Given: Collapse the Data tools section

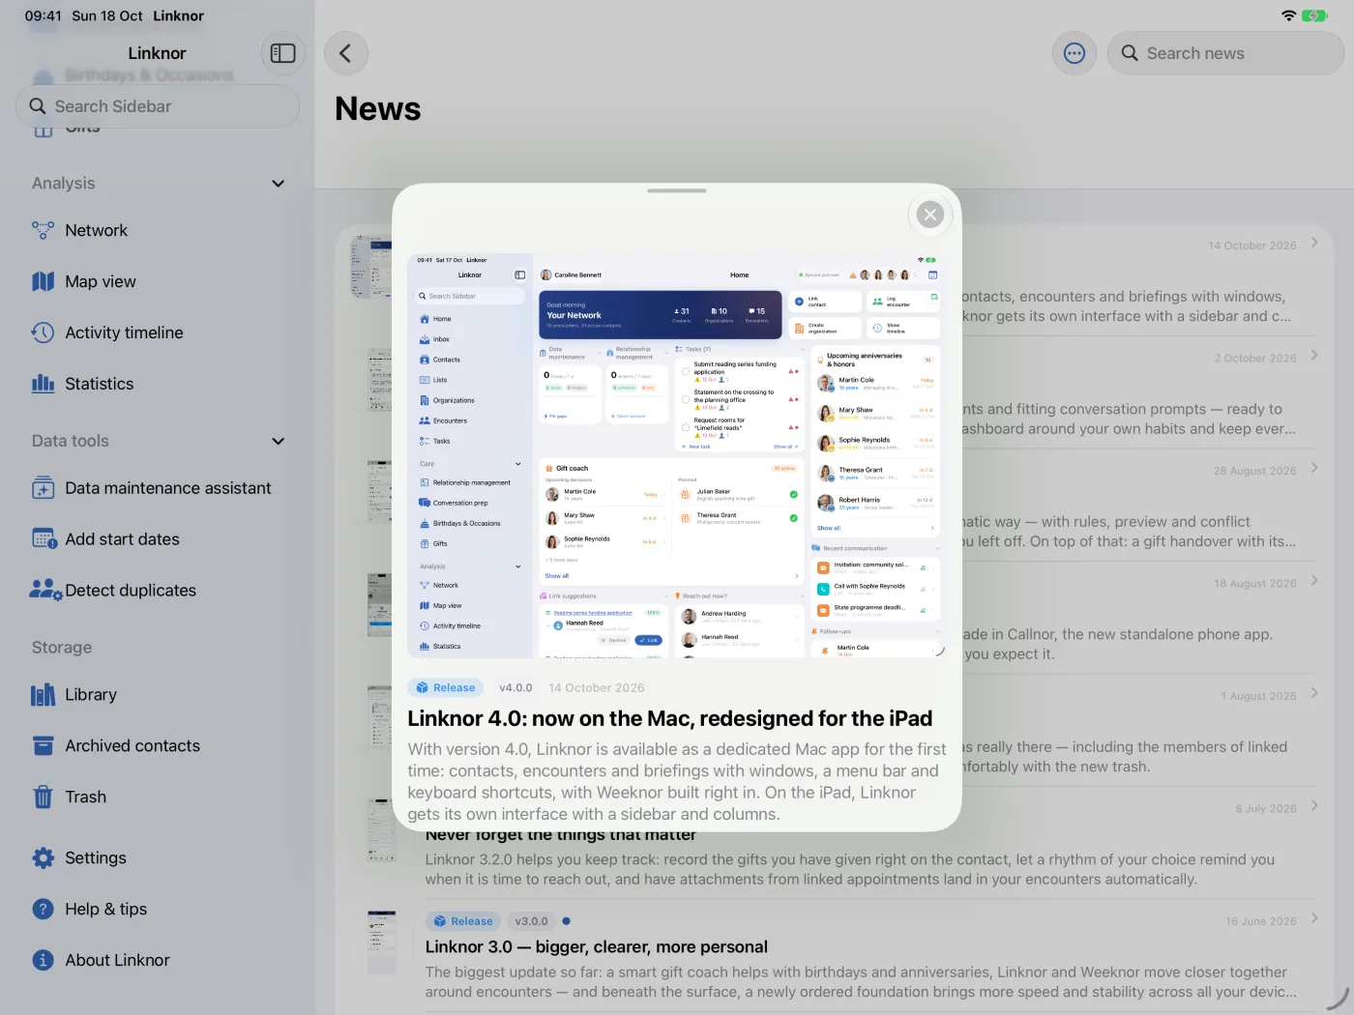Looking at the screenshot, I should click(279, 441).
